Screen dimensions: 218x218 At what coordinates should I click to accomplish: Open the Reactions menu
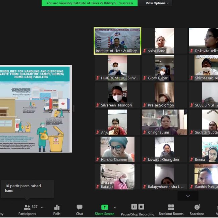point(197,209)
